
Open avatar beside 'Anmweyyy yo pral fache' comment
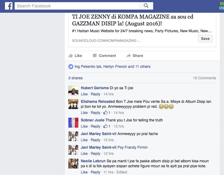(73, 136)
